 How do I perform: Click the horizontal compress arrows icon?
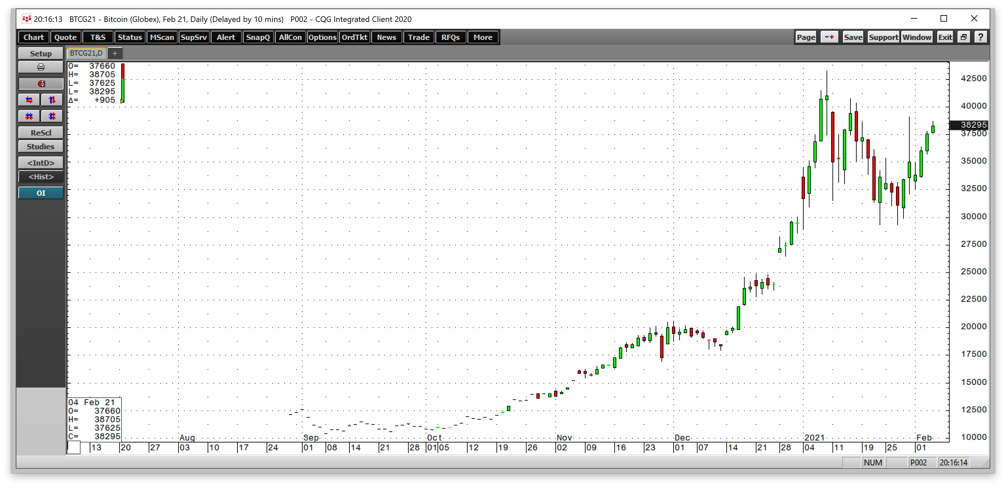(29, 116)
